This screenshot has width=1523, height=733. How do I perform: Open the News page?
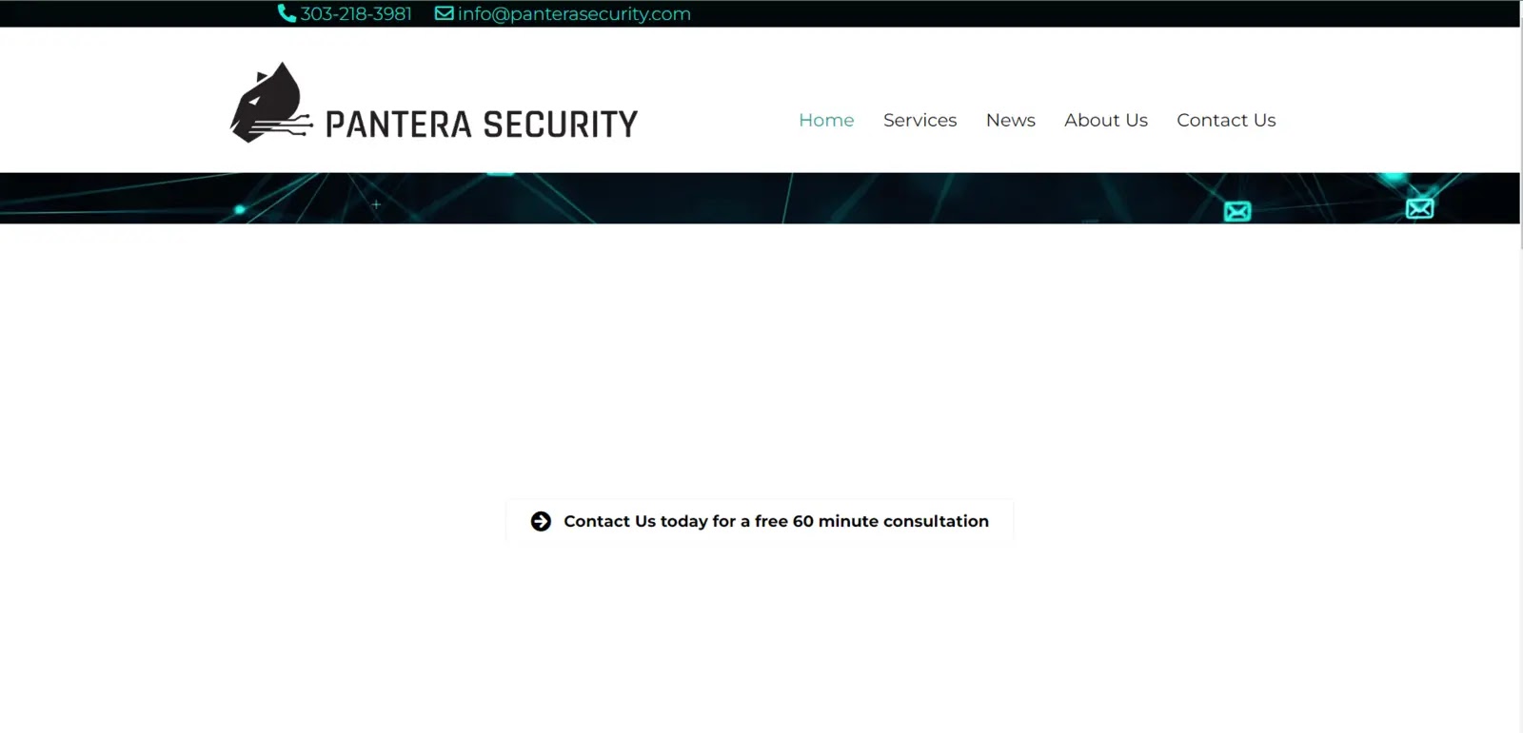(x=1010, y=120)
